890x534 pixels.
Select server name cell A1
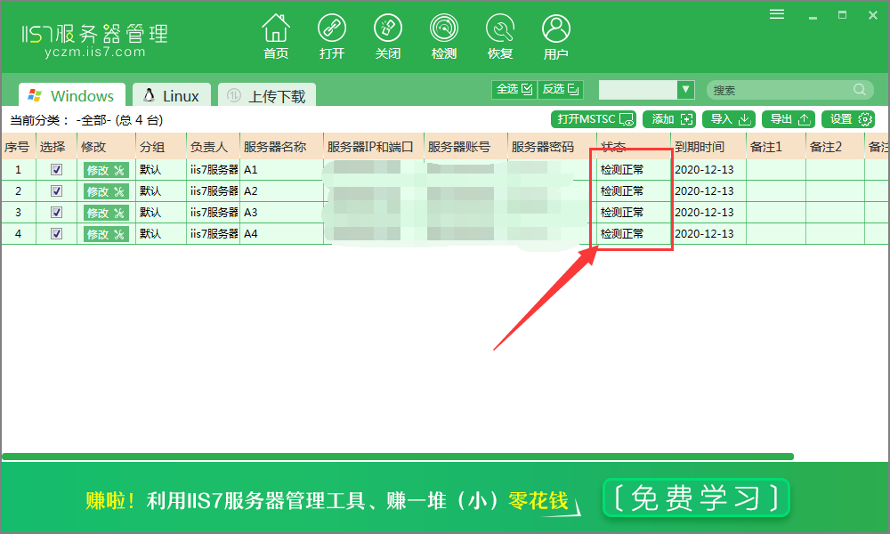point(281,170)
